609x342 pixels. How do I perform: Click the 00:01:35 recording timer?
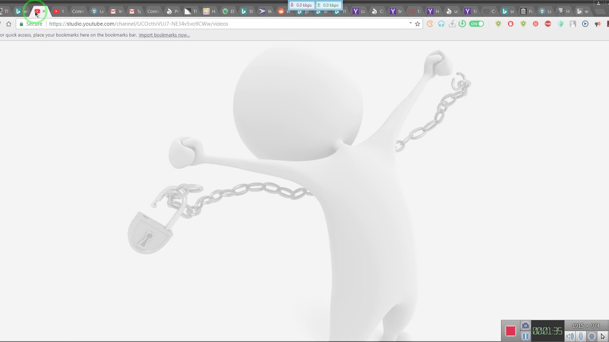tap(547, 331)
